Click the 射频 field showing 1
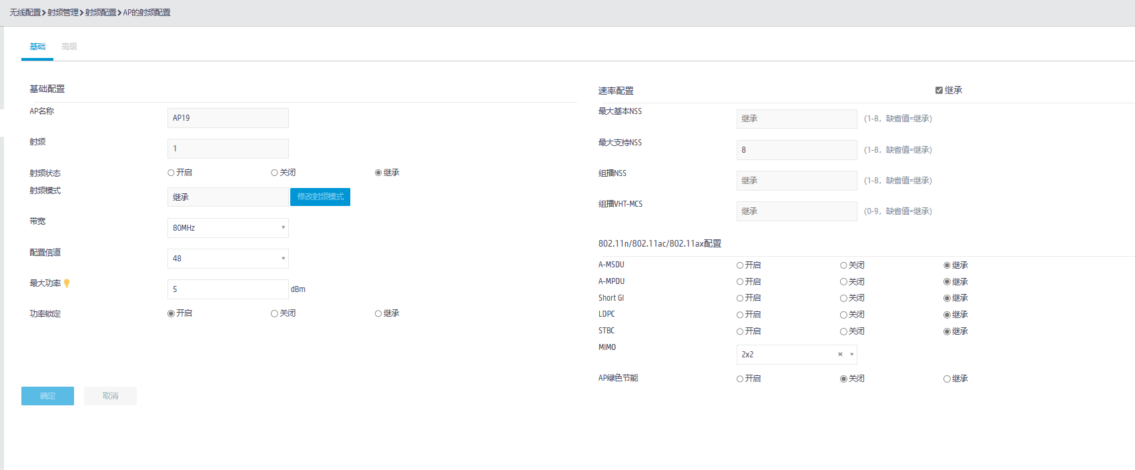 (228, 149)
